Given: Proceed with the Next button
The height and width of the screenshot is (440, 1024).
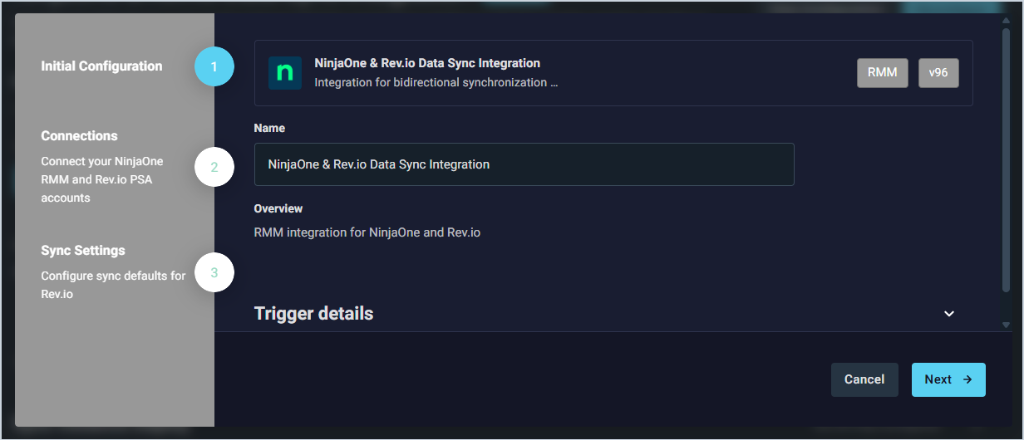Looking at the screenshot, I should tap(948, 379).
